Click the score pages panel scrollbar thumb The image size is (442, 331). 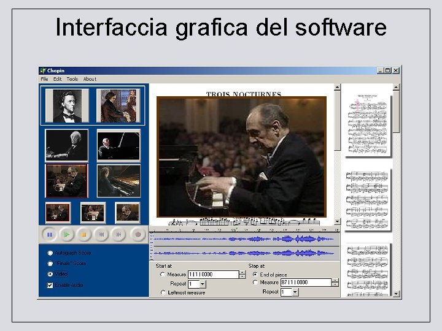pyautogui.click(x=396, y=112)
